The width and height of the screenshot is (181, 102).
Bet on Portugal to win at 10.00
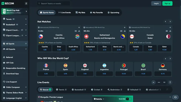click(124, 74)
